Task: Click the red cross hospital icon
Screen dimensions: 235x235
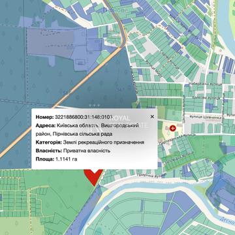Action: click(173, 129)
